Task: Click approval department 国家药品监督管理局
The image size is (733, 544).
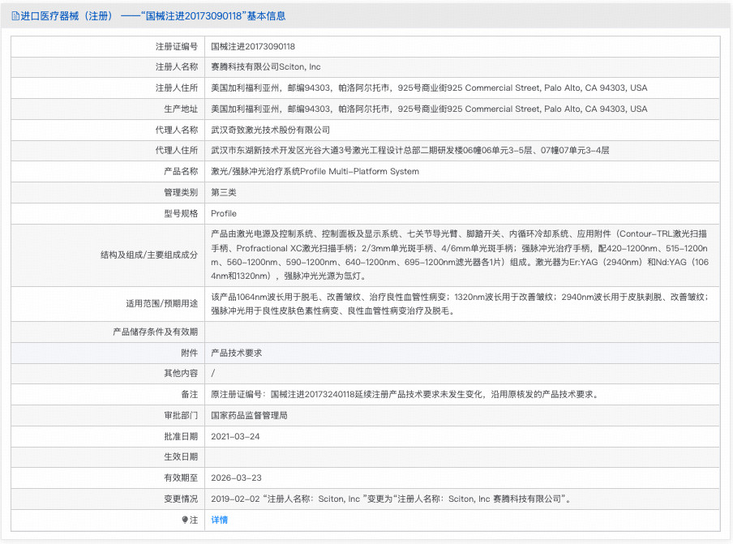Action: 249,415
